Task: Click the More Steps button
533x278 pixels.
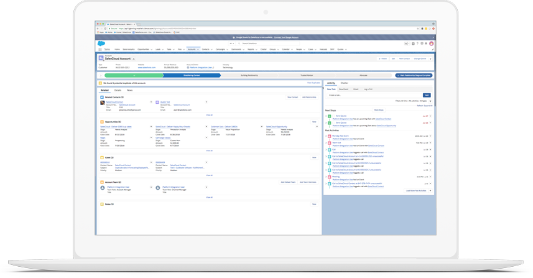Action: 379,110
